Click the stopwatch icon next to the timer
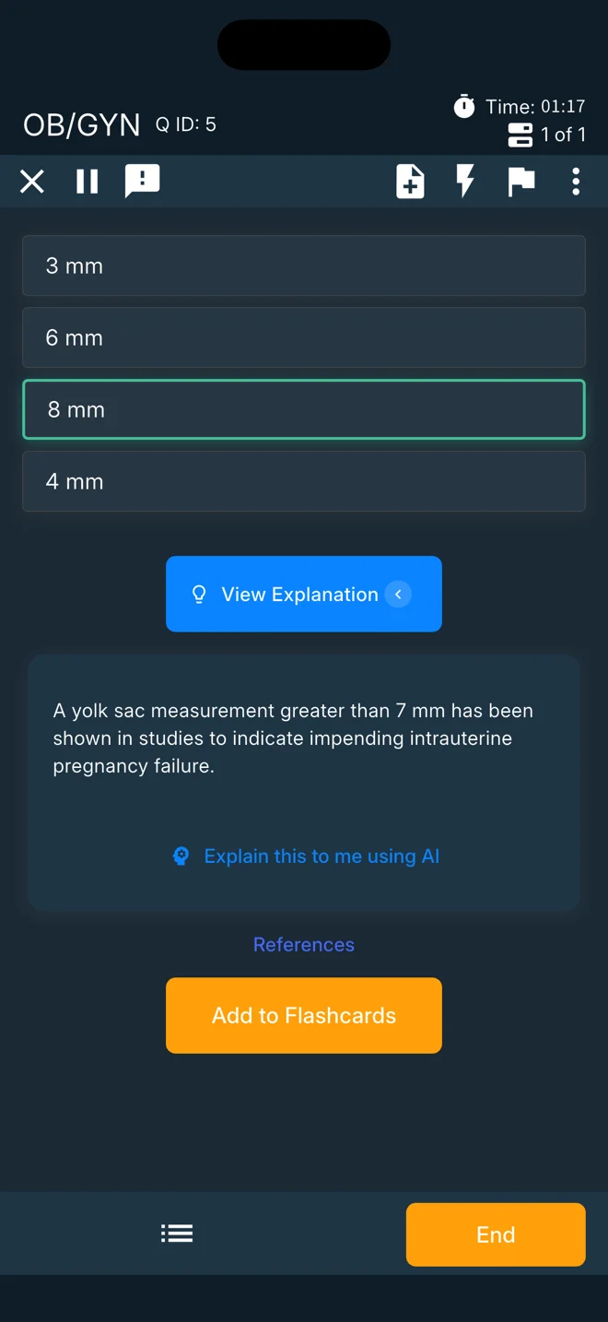 tap(464, 106)
